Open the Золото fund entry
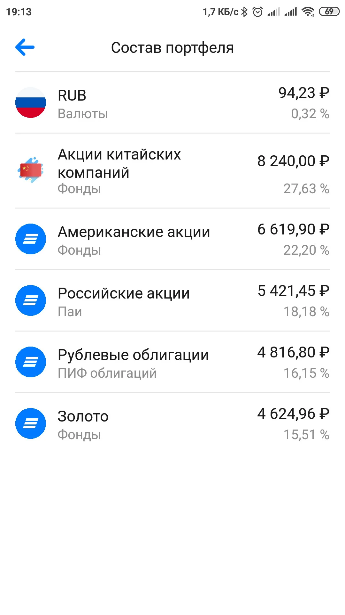This screenshot has width=345, height=615. click(172, 423)
